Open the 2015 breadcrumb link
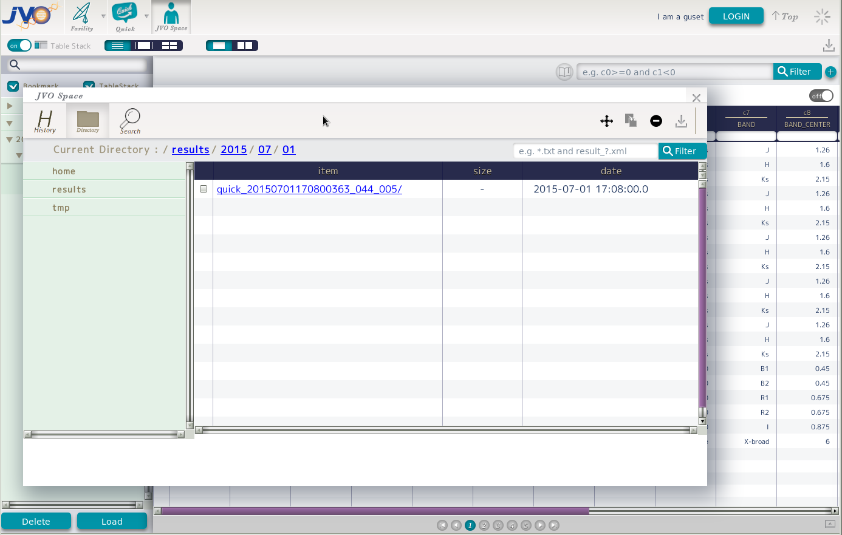Viewport: 842px width, 535px height. [233, 149]
